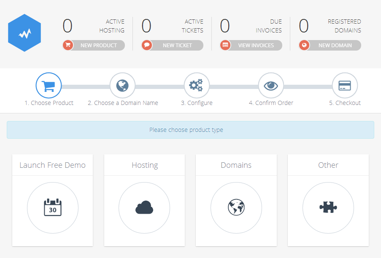Click the puzzle piece icon under Other
The width and height of the screenshot is (381, 258).
328,207
